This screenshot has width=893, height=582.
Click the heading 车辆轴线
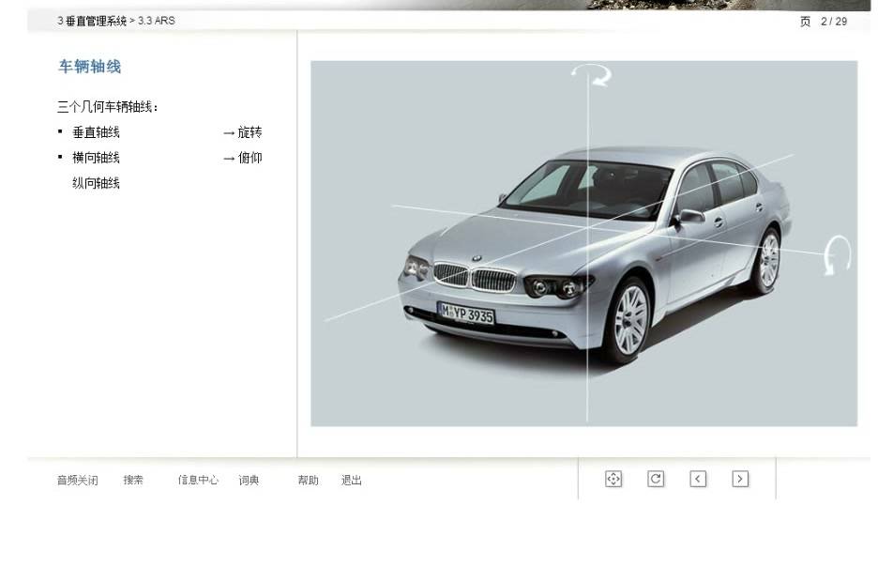[x=89, y=66]
